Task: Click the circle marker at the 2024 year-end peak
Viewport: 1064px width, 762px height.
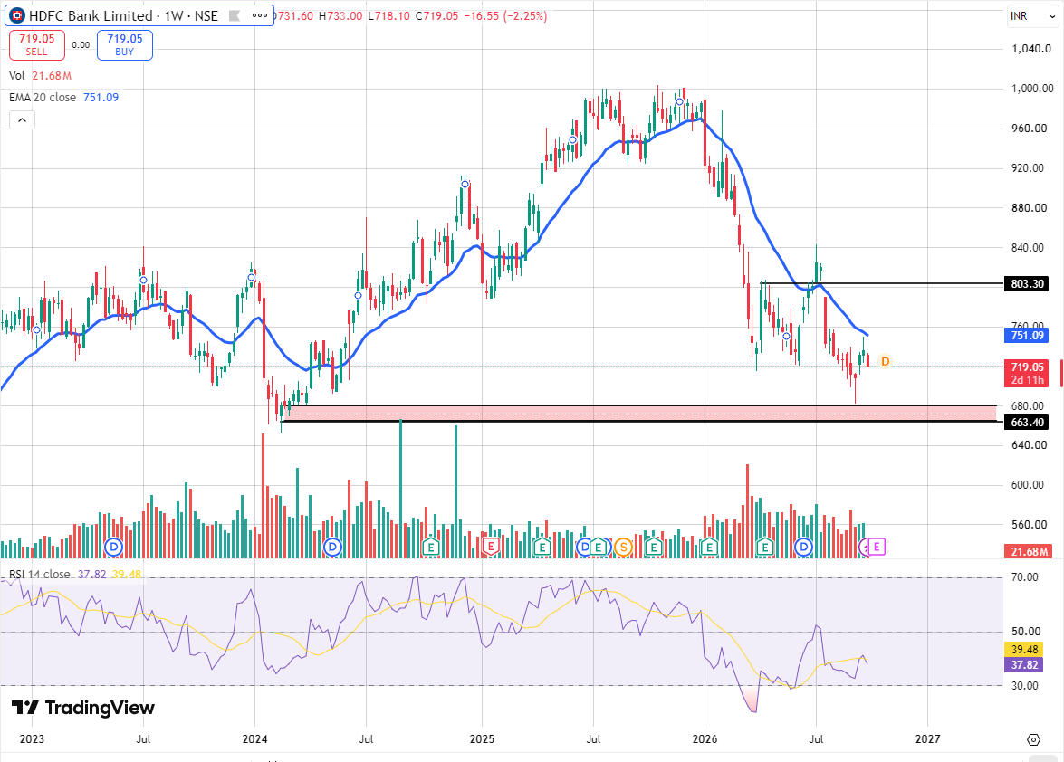Action: point(465,184)
